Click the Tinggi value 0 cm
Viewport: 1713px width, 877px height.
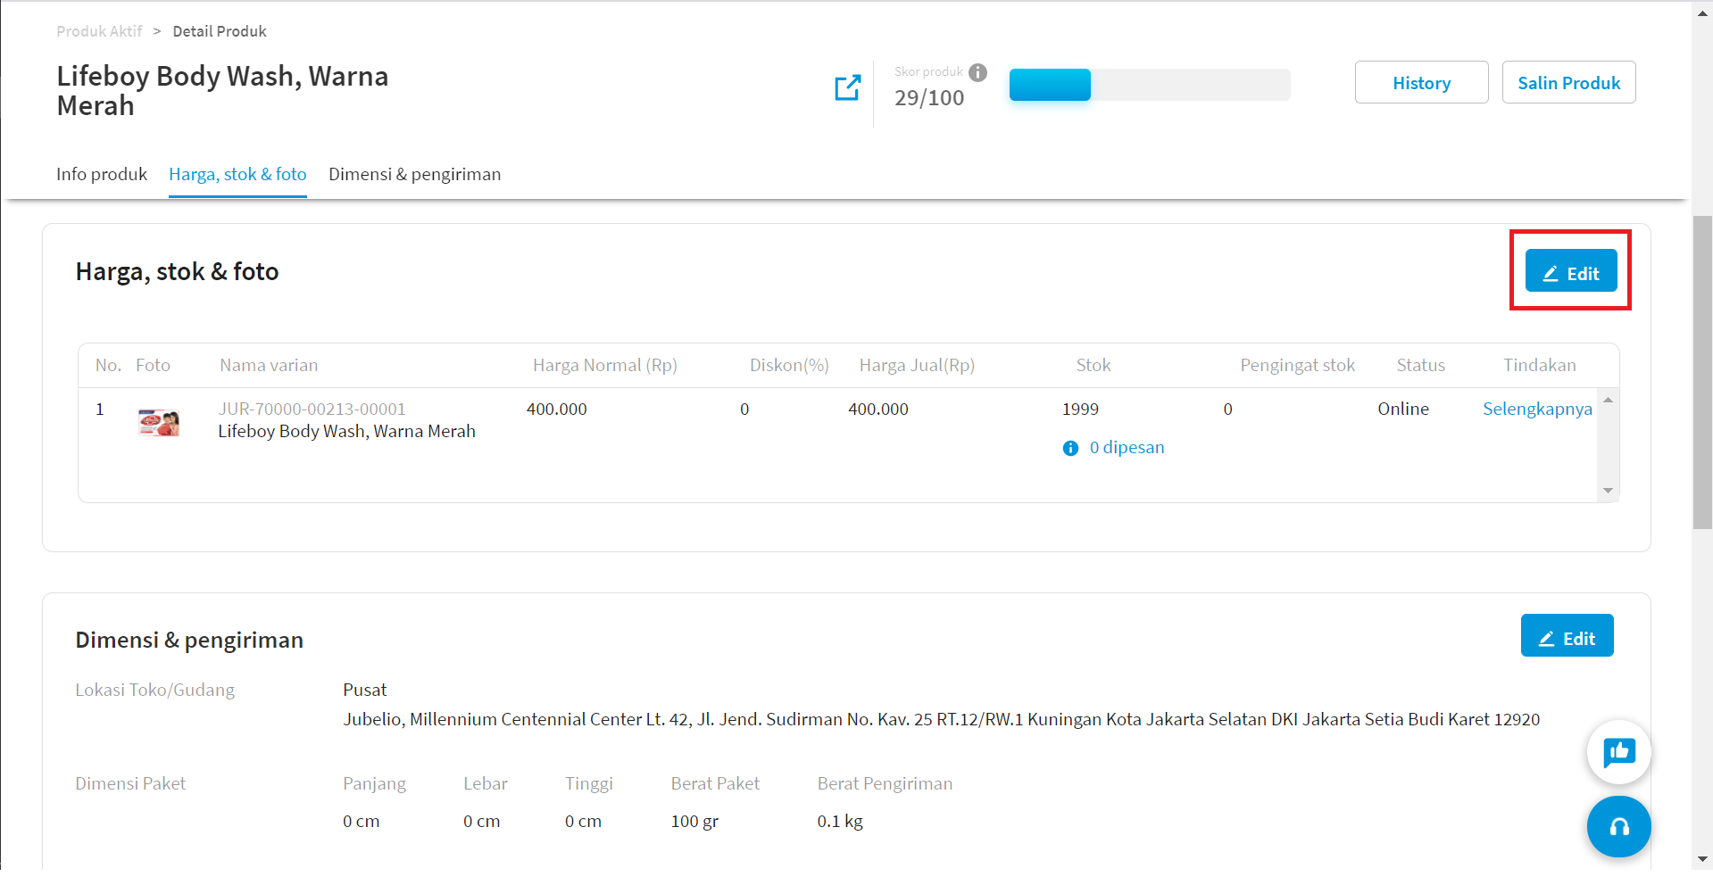pos(583,821)
